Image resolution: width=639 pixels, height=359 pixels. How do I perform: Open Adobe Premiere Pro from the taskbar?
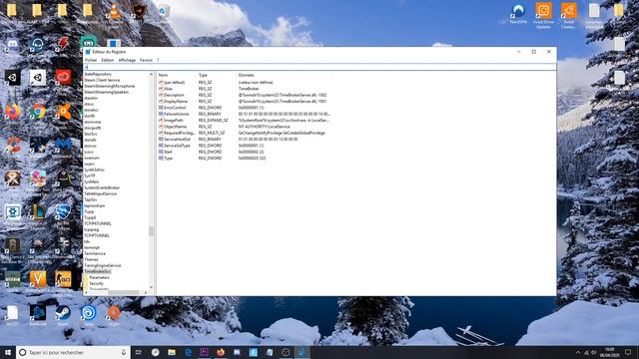click(204, 352)
